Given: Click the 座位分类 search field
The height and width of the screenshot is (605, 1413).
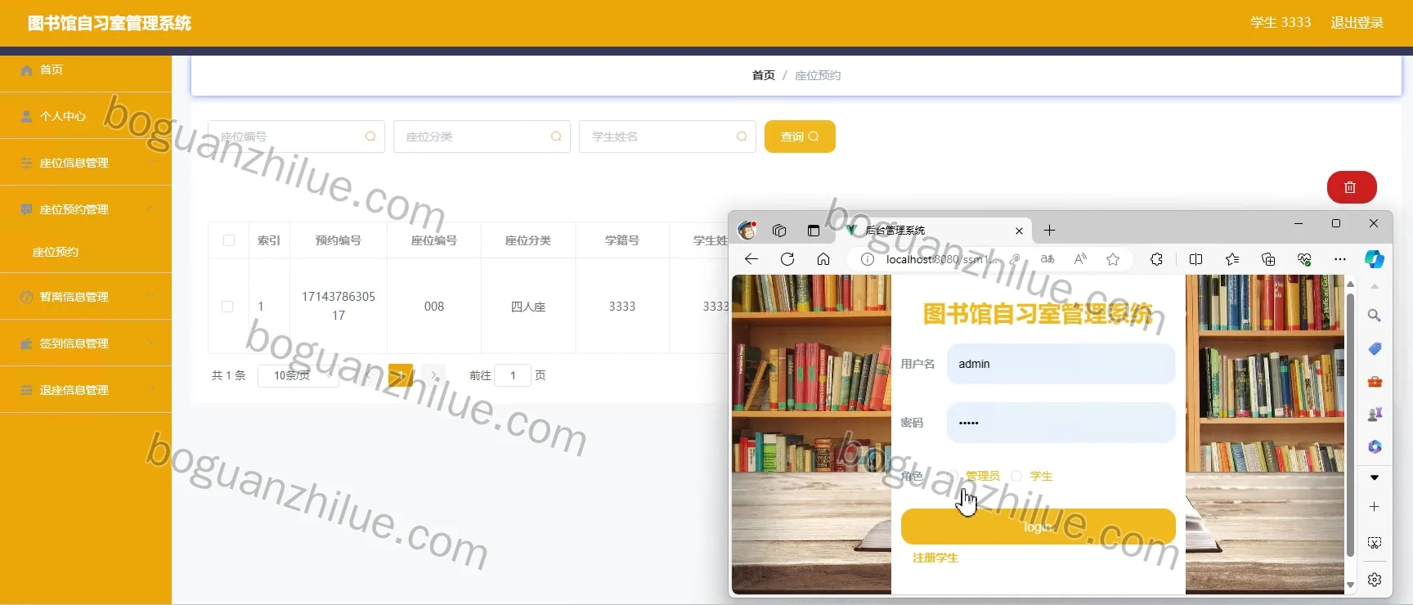Looking at the screenshot, I should (x=482, y=137).
